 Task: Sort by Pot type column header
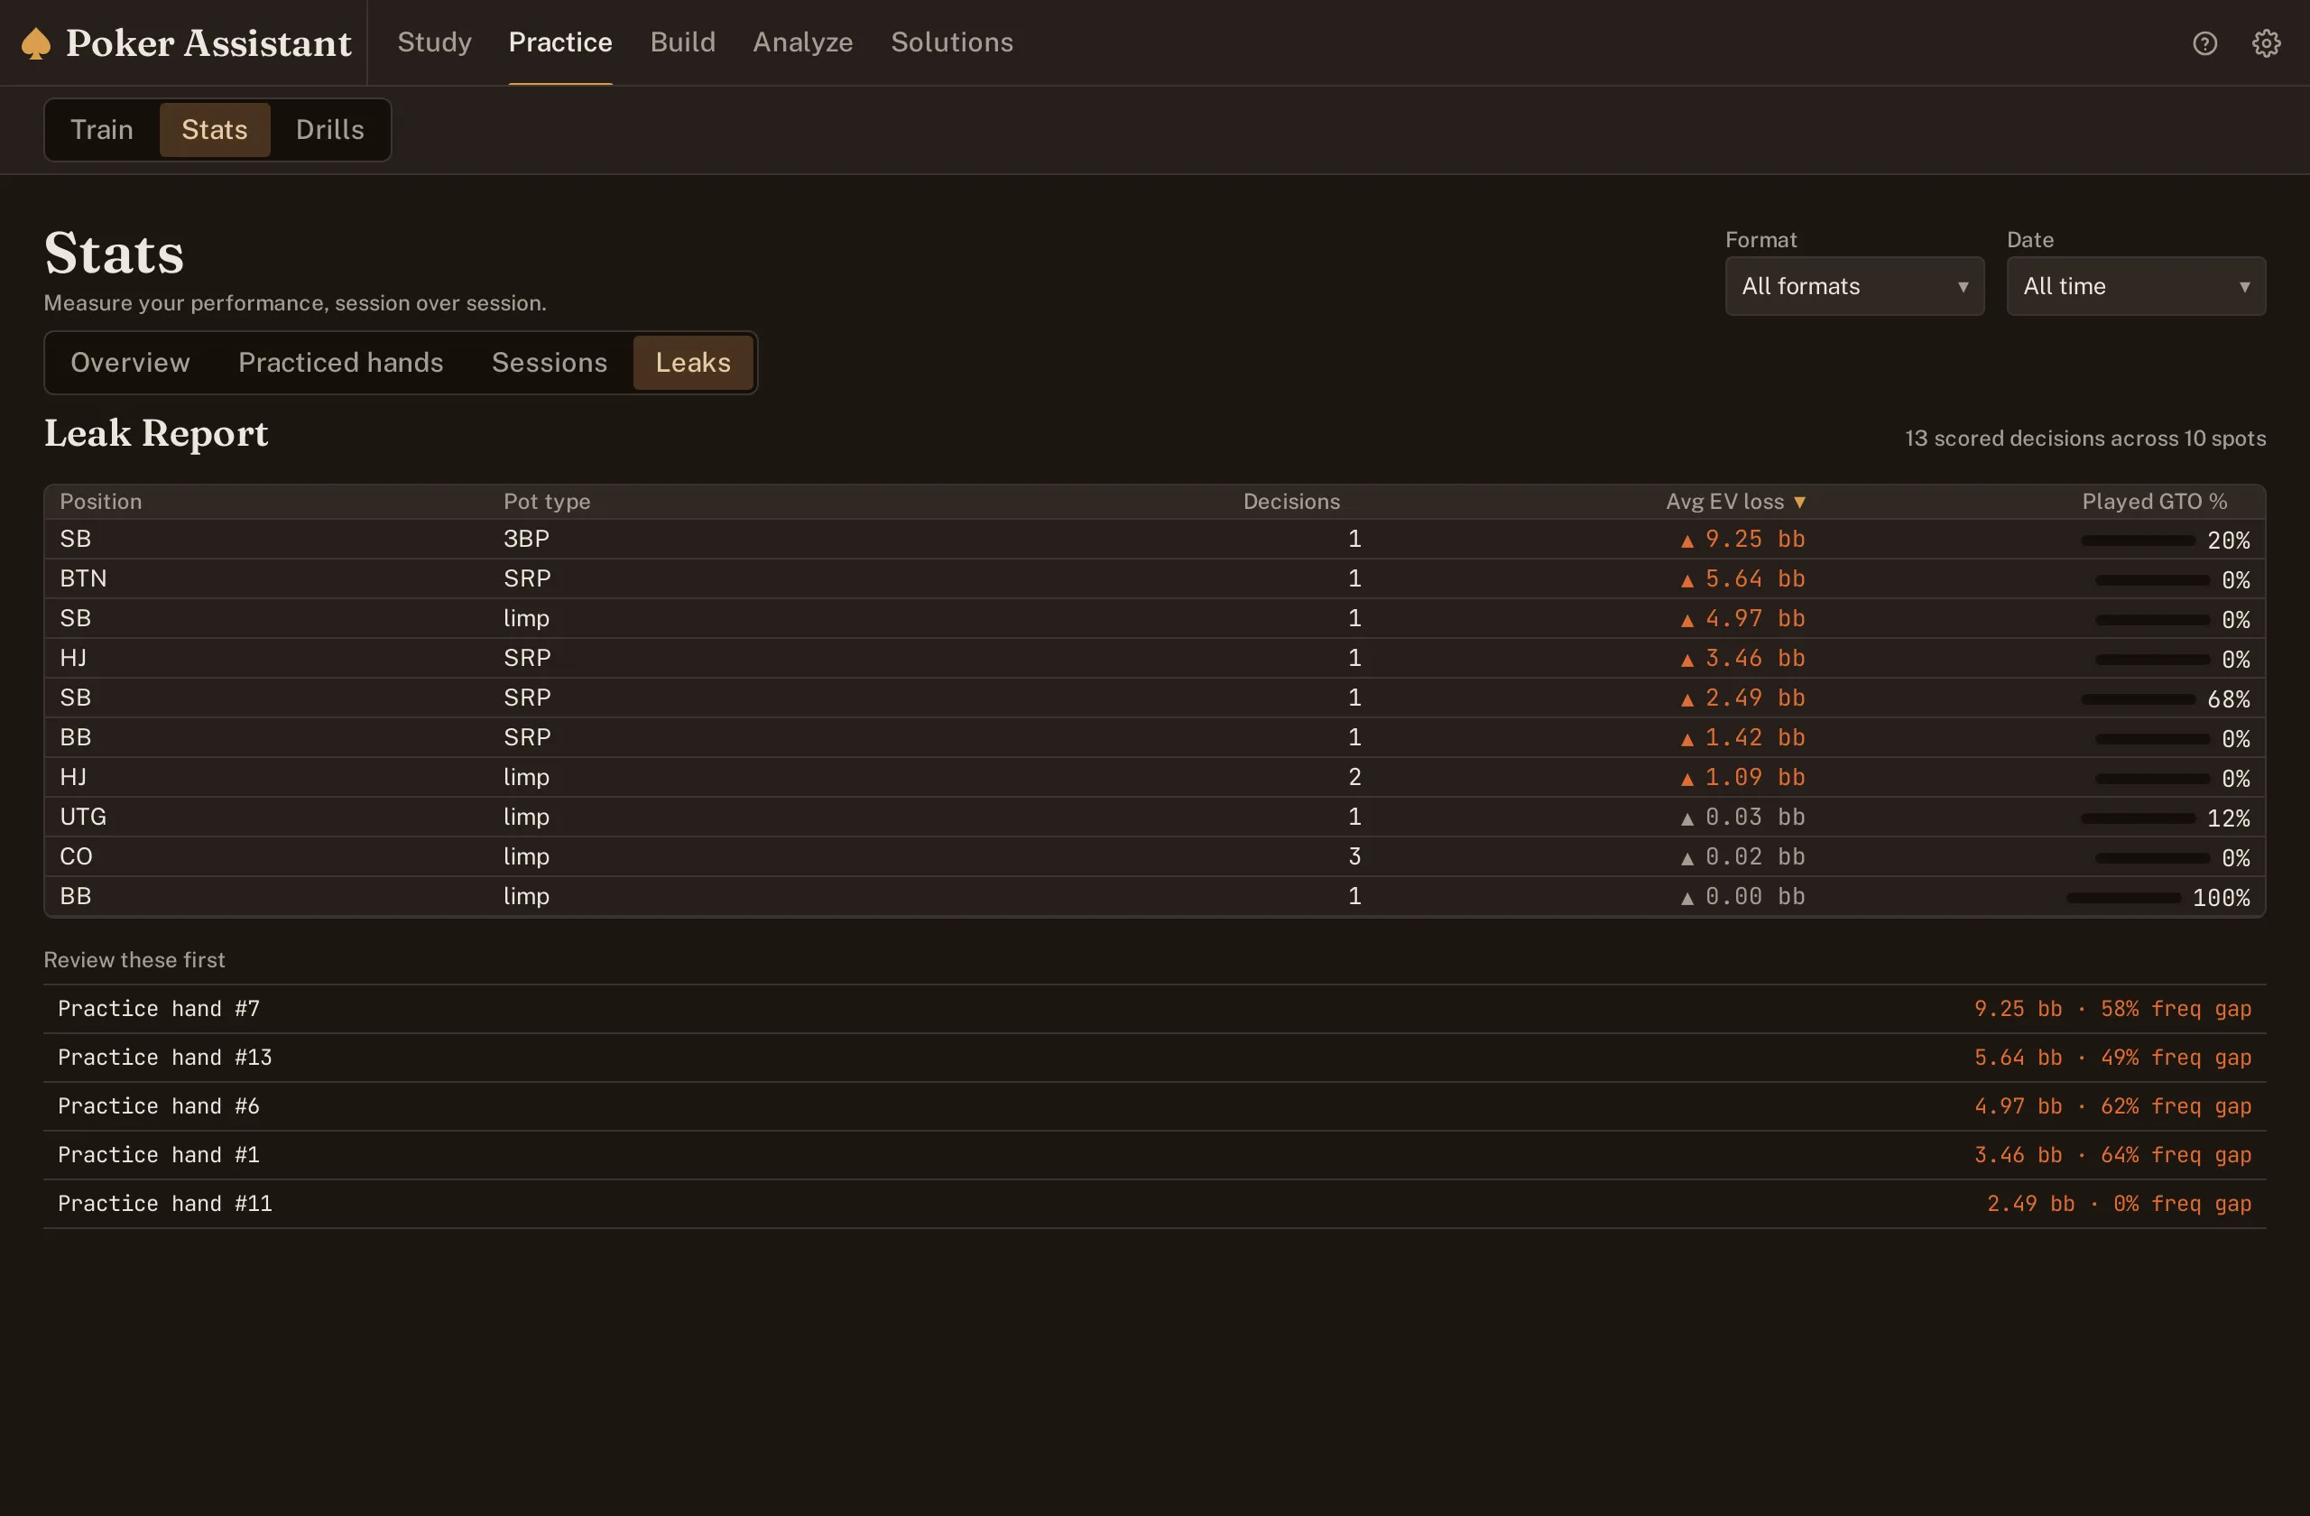click(x=547, y=502)
